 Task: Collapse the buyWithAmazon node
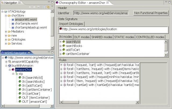pos(6,66)
